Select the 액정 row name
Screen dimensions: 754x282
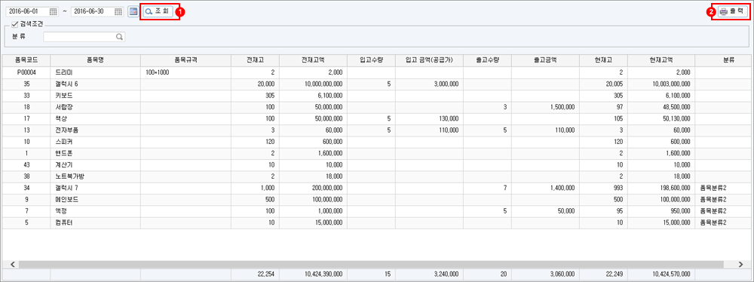95,211
